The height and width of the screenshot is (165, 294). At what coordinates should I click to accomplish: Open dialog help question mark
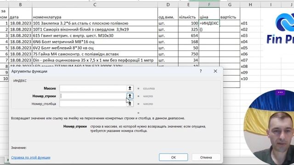(201, 71)
